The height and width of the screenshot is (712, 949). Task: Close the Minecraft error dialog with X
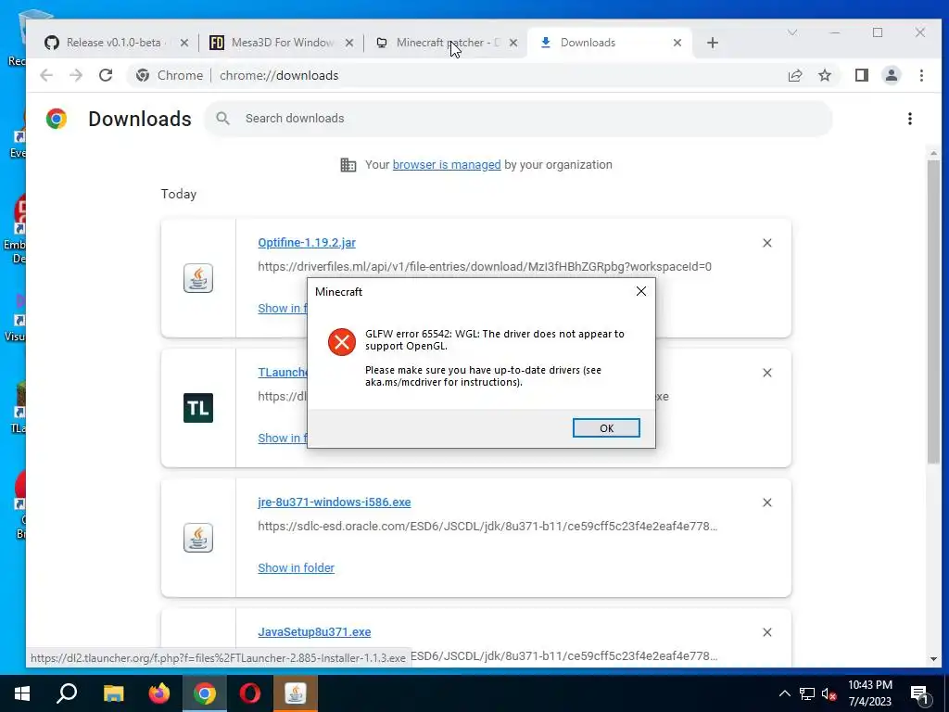pos(641,291)
